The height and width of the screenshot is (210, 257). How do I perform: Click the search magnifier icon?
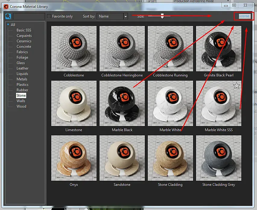pyautogui.click(x=8, y=16)
